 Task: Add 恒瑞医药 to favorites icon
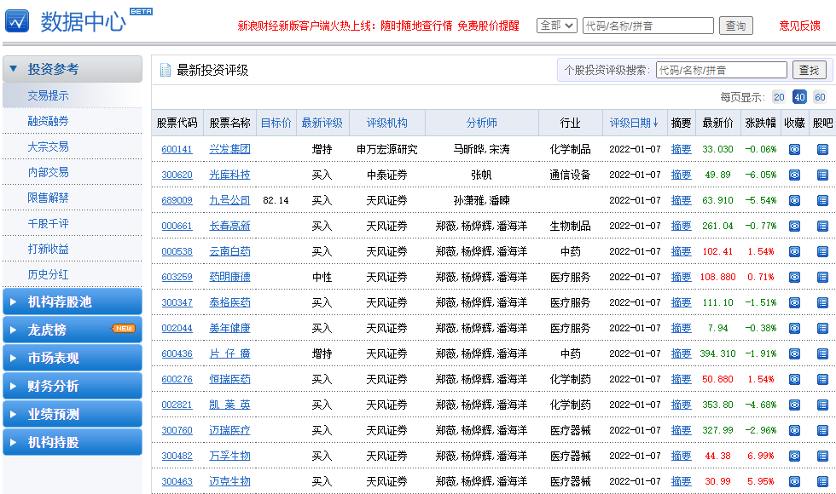[794, 380]
